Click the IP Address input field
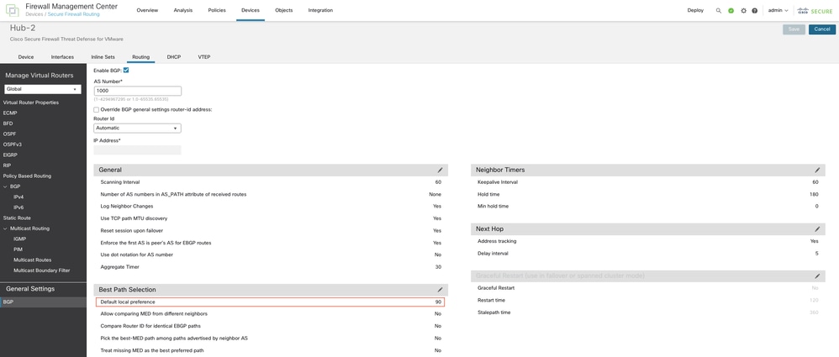The height and width of the screenshot is (357, 839). [x=138, y=150]
